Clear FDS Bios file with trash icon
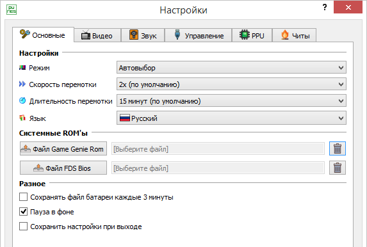The height and width of the screenshot is (247, 367). 338,168
